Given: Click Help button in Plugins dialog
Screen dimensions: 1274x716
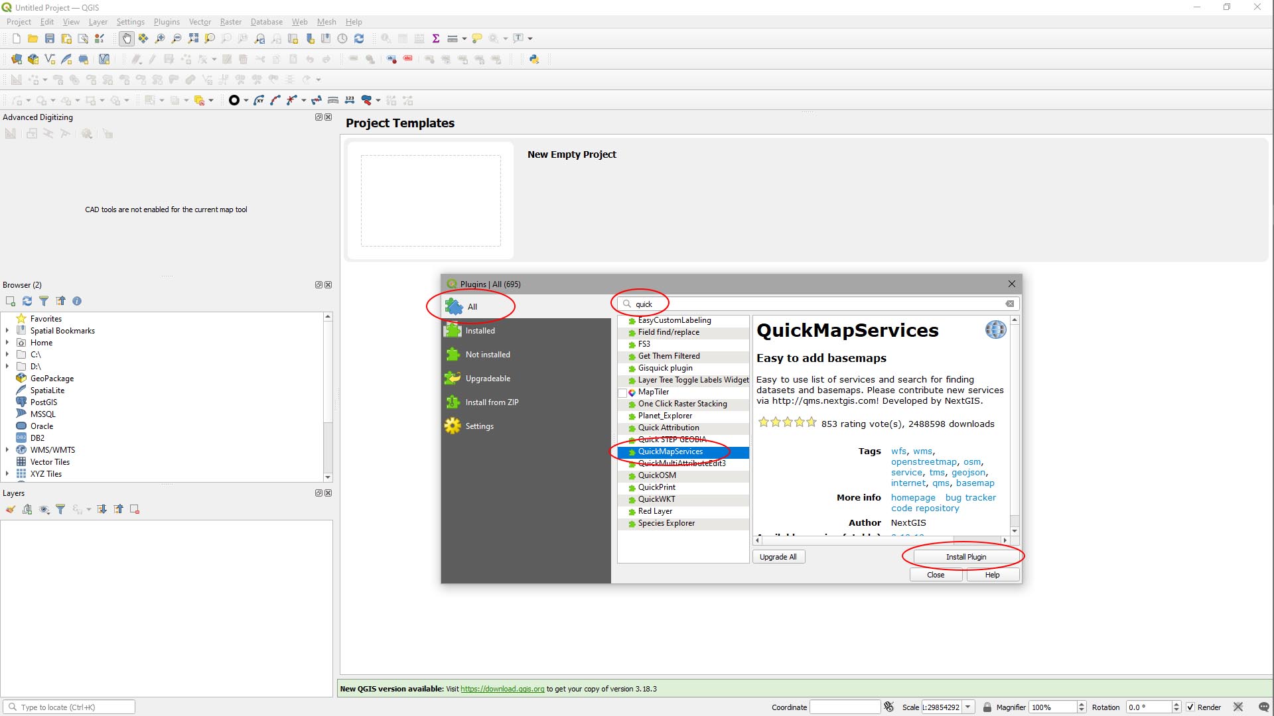Looking at the screenshot, I should (993, 575).
